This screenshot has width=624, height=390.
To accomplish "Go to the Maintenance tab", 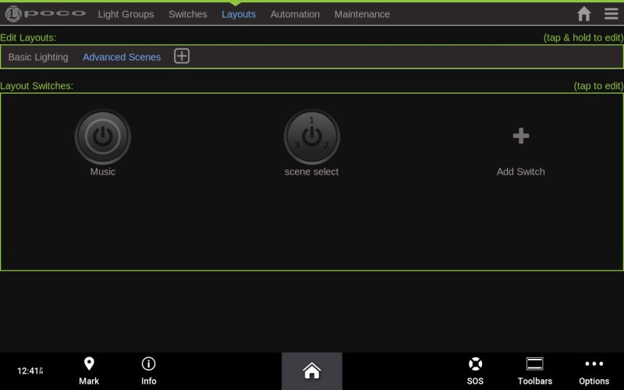I will [x=362, y=14].
